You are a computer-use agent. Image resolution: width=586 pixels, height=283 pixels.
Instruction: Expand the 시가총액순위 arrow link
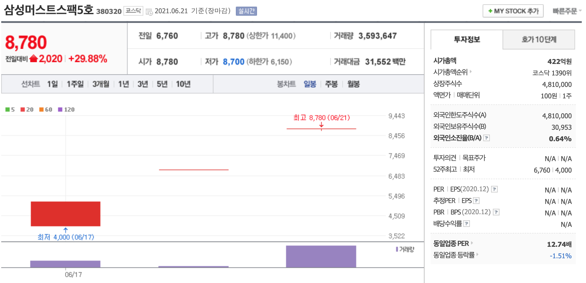coord(470,72)
